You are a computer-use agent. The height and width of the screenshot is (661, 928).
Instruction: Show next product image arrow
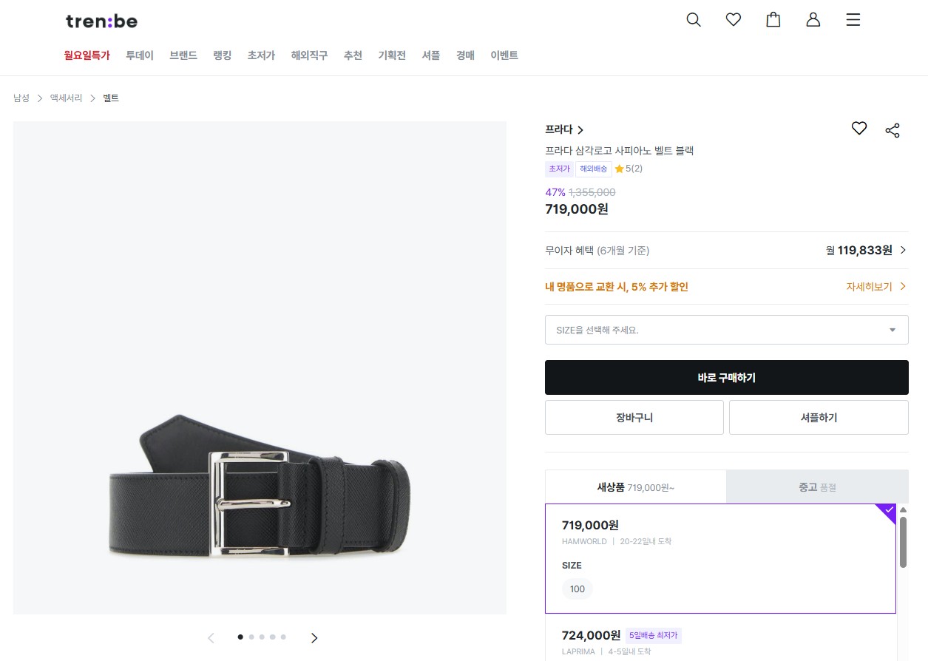click(x=314, y=637)
